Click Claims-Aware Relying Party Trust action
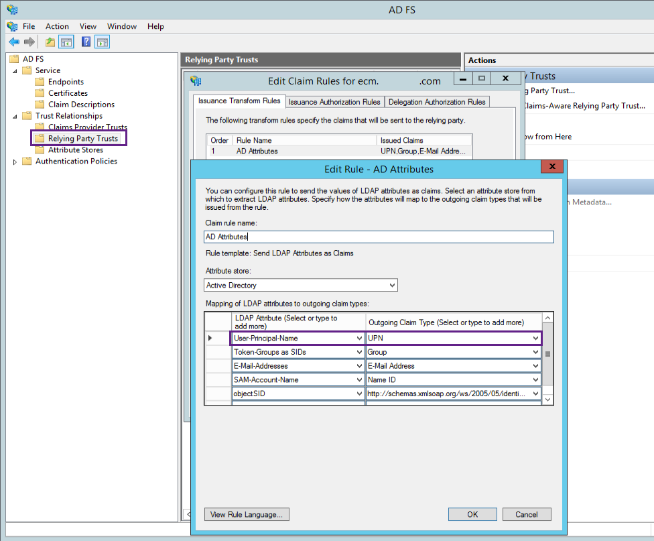This screenshot has height=541, width=654. click(584, 106)
